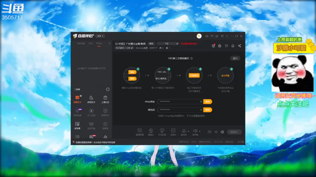Open the bear-face virtual avatar tool
Image resolution: width=316 pixels, height=177 pixels.
click(91, 125)
